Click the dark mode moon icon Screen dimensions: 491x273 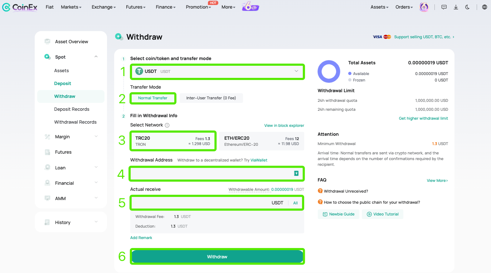pos(467,7)
